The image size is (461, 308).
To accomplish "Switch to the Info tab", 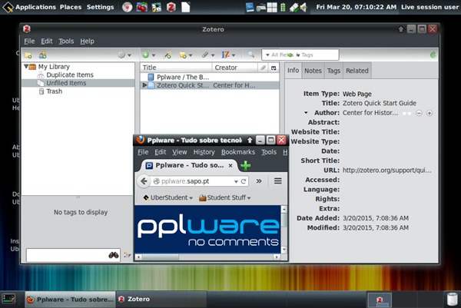I will click(x=293, y=71).
